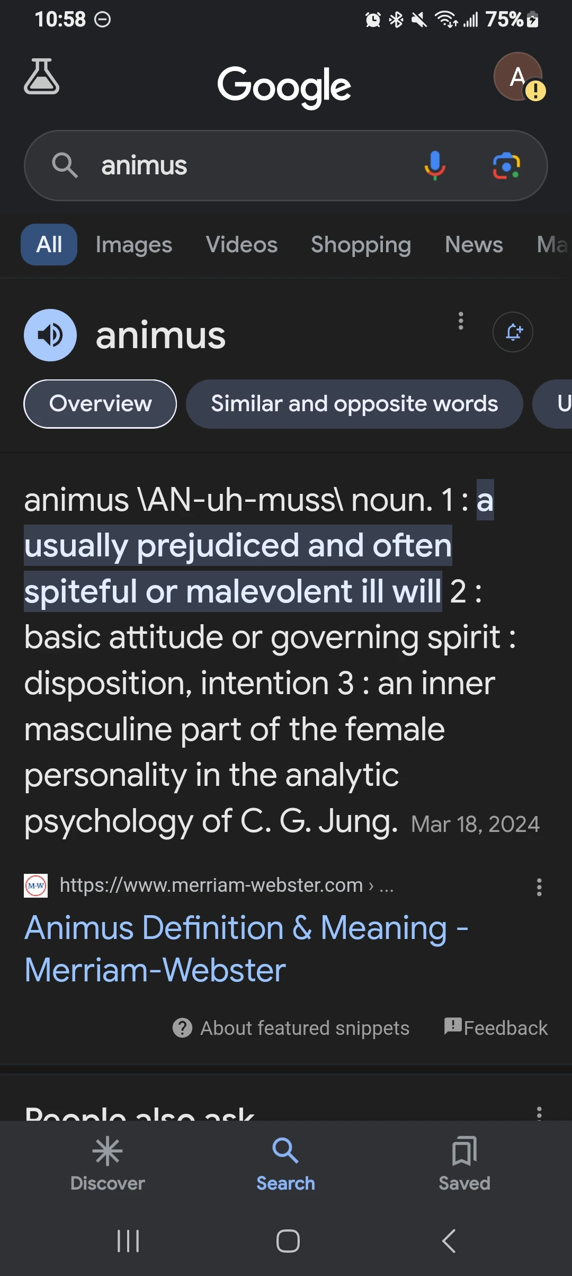Open Google Lens camera search
The image size is (572, 1276).
(x=506, y=166)
